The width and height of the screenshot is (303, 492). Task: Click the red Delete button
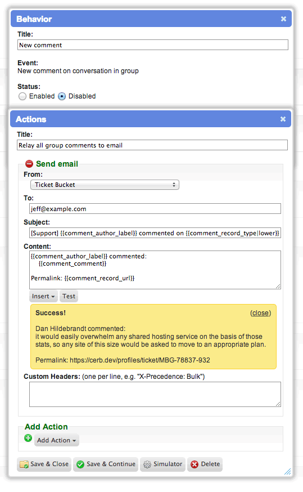(205, 464)
